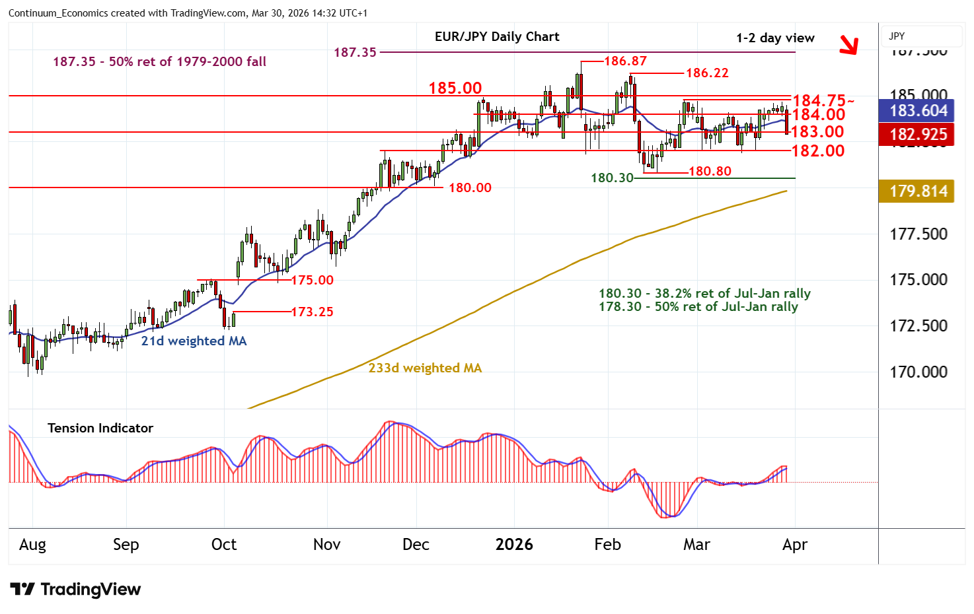This screenshot has height=614, width=974.
Task: Click the red downward trend arrow
Action: [848, 45]
